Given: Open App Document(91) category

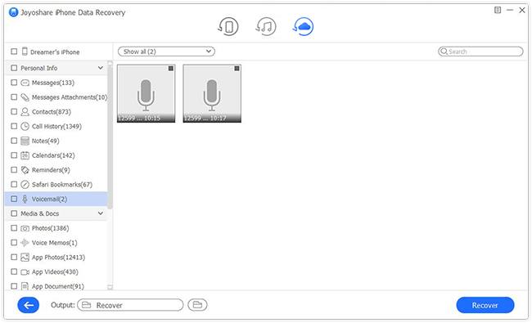Looking at the screenshot, I should pos(58,286).
